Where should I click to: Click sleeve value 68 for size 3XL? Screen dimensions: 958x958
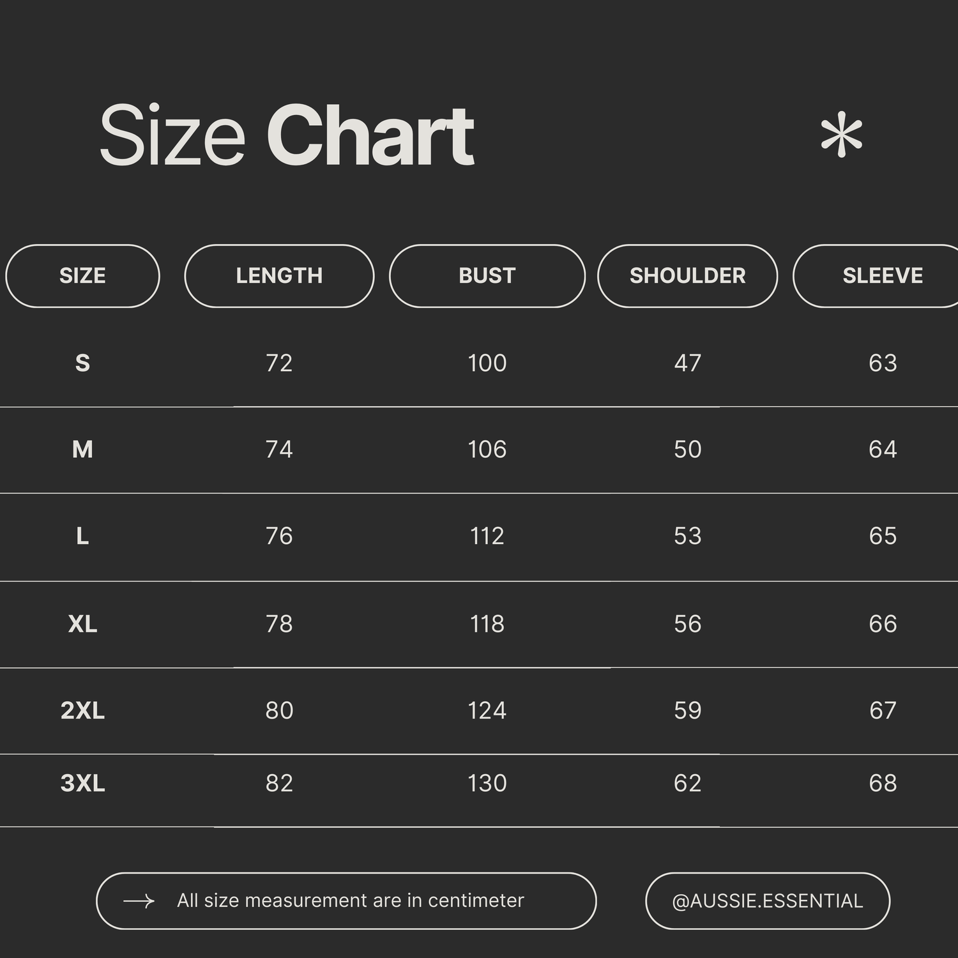882,783
